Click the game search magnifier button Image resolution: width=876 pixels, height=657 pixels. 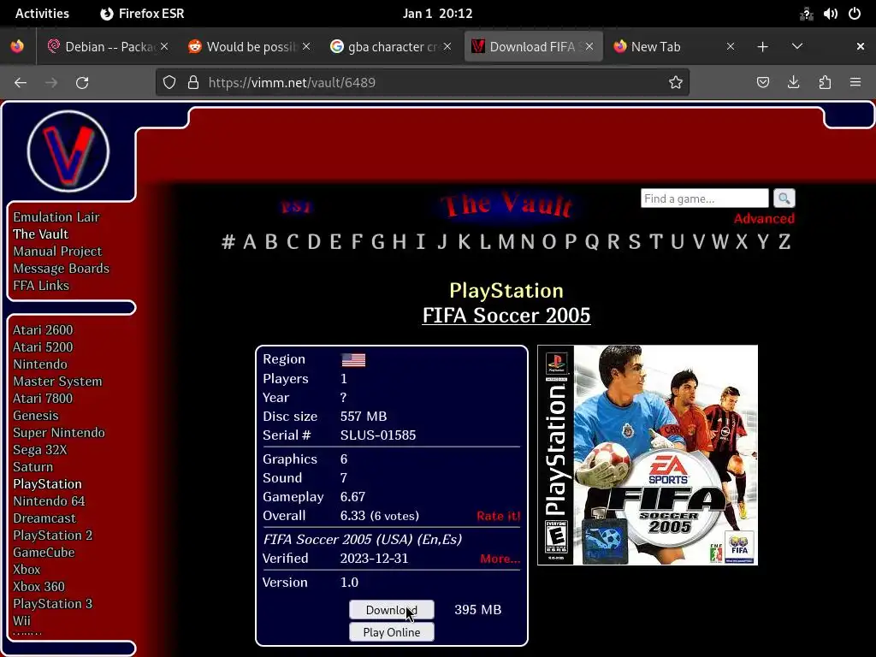pyautogui.click(x=784, y=198)
